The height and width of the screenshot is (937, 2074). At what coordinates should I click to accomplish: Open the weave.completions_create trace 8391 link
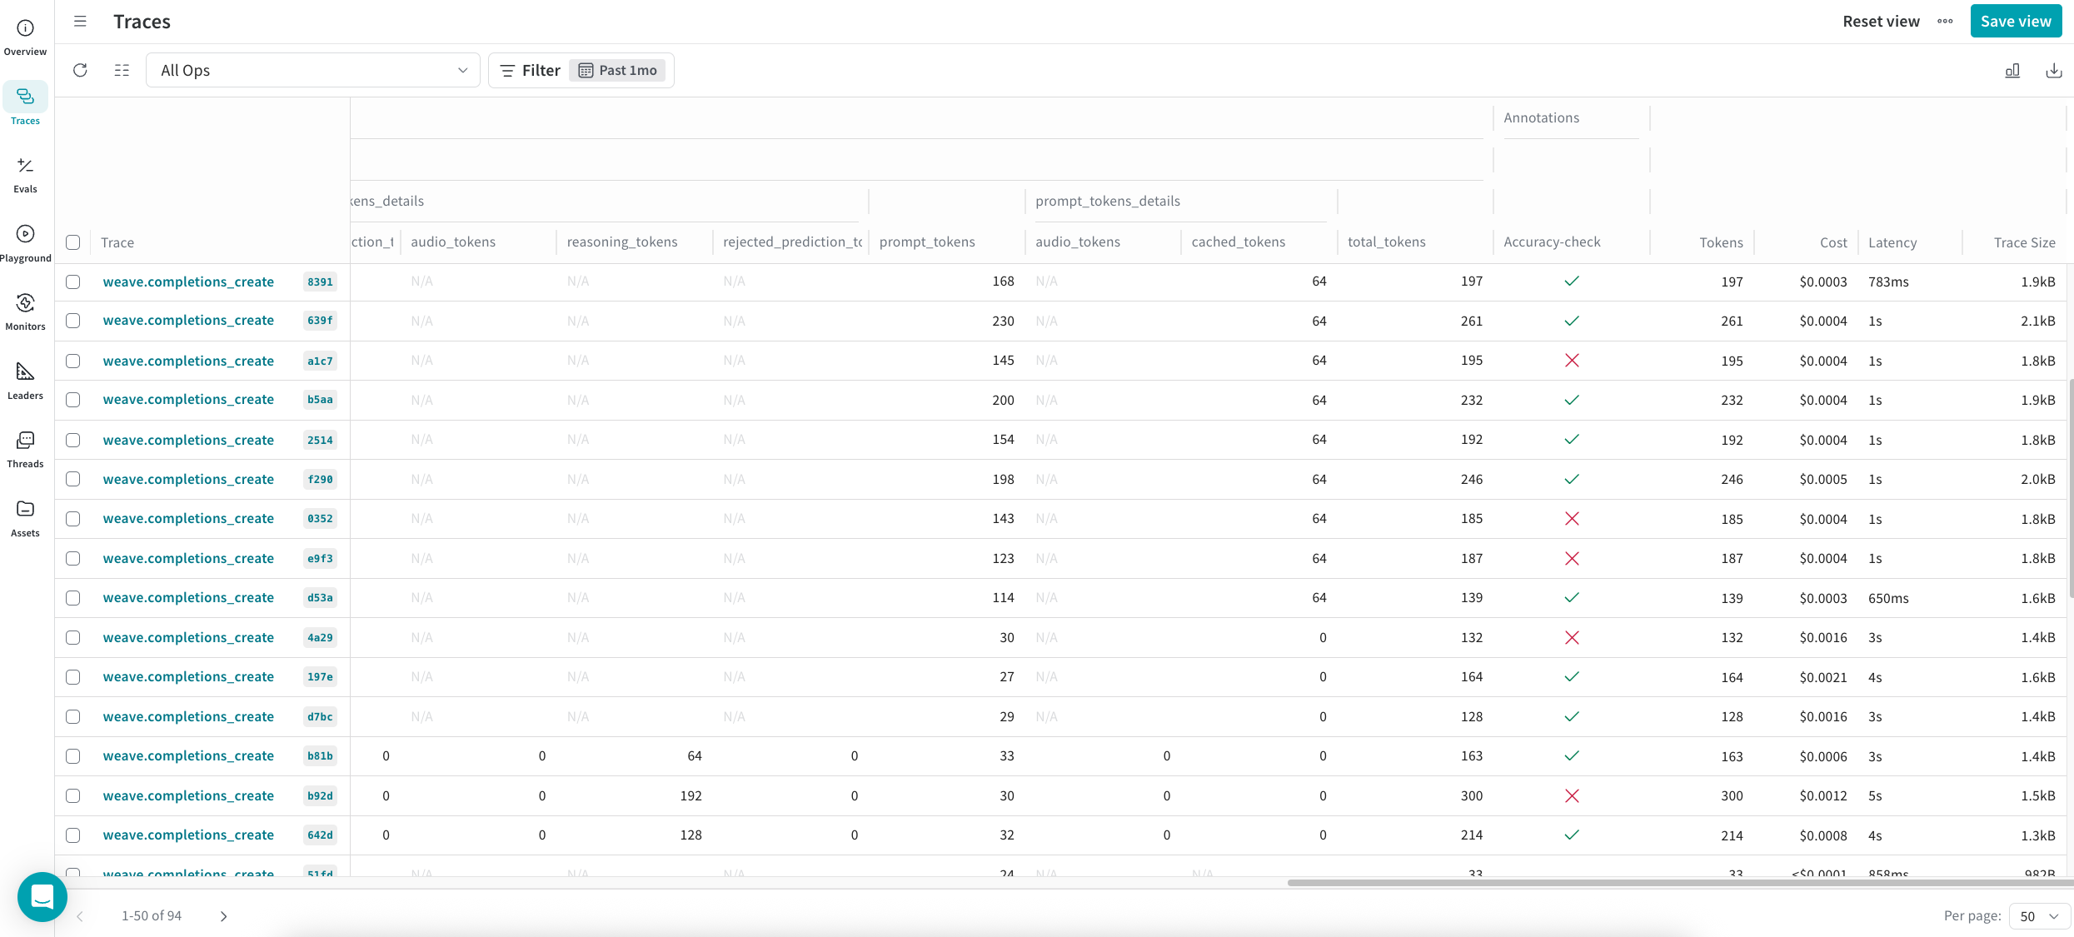188,282
